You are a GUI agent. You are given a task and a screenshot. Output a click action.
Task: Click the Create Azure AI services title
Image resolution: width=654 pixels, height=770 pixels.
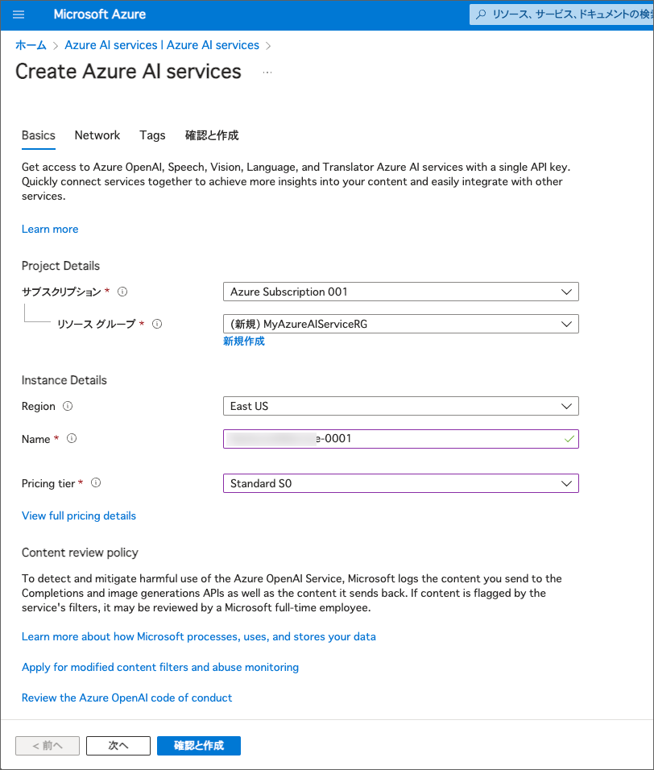point(128,72)
